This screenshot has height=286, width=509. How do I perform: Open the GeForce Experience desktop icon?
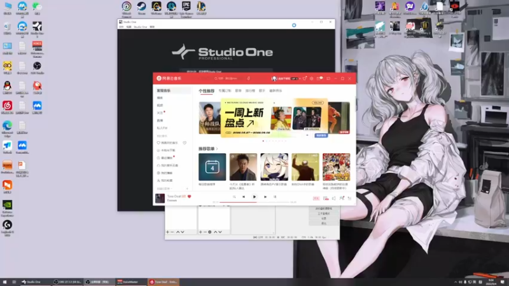point(7,208)
